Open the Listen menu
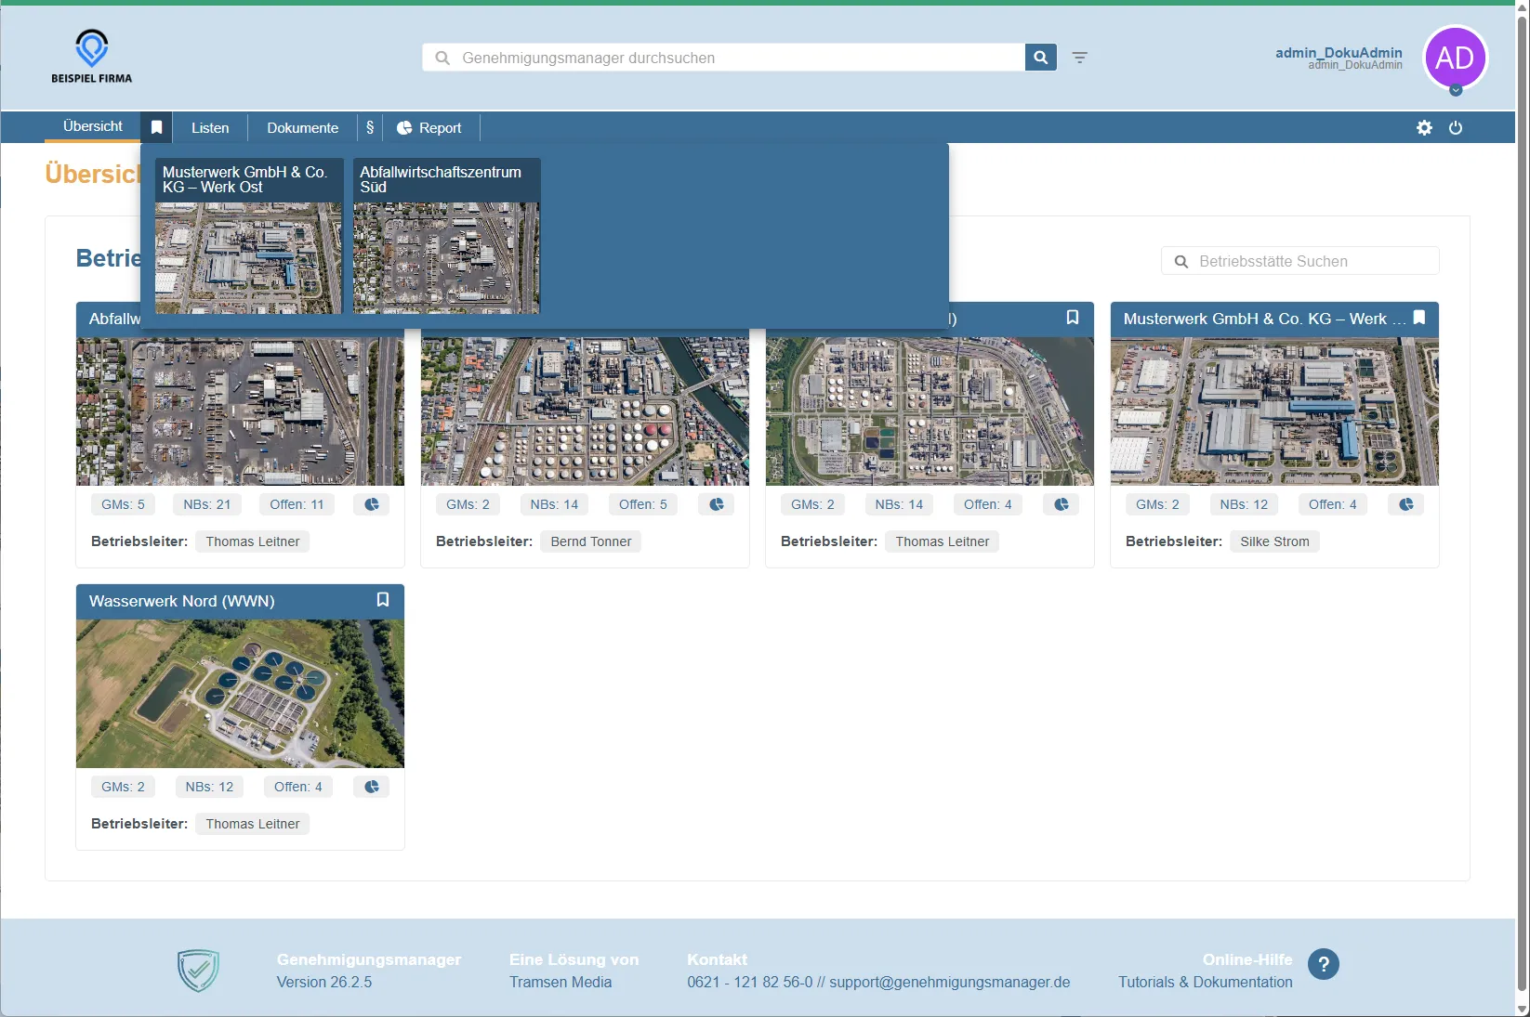This screenshot has height=1017, width=1530. (x=210, y=127)
